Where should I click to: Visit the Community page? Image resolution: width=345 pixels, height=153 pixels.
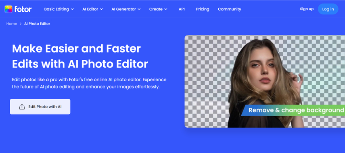(x=230, y=9)
